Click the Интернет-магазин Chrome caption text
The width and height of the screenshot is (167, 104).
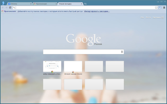[x=73, y=74]
